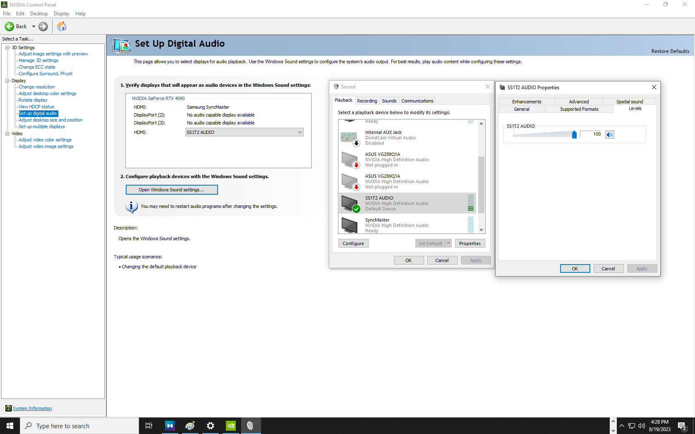Screen dimensions: 695x434
Task: Switch to Enhancements tab in Properties
Action: point(527,102)
